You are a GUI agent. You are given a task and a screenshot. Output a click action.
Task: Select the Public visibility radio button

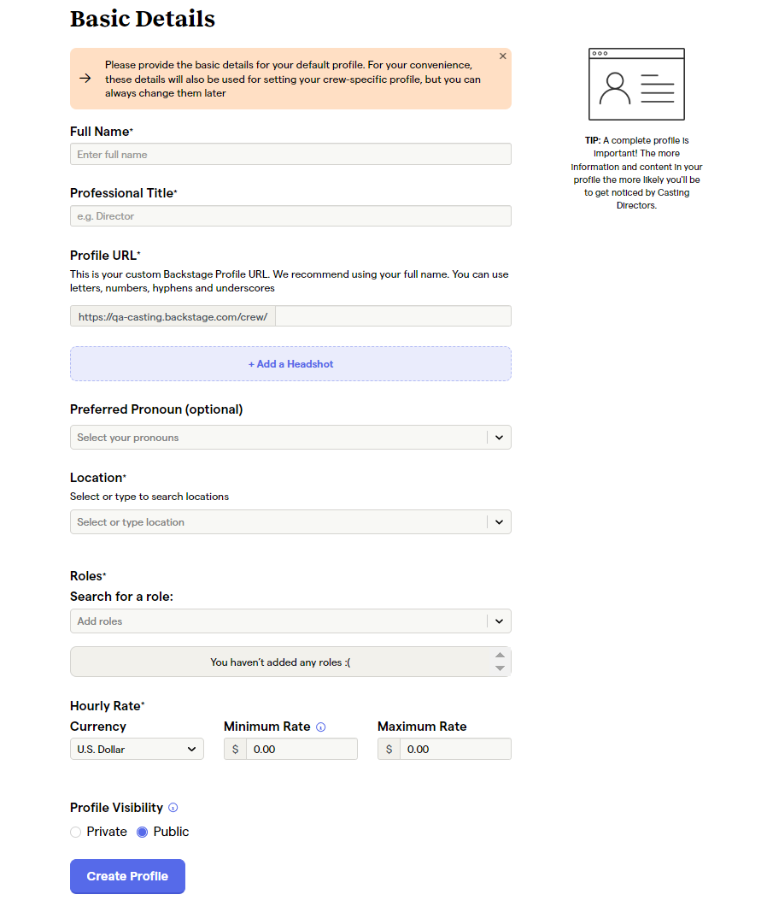coord(142,832)
